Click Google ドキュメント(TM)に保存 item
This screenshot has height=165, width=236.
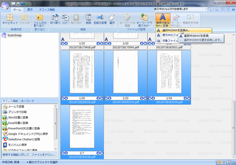(28, 134)
